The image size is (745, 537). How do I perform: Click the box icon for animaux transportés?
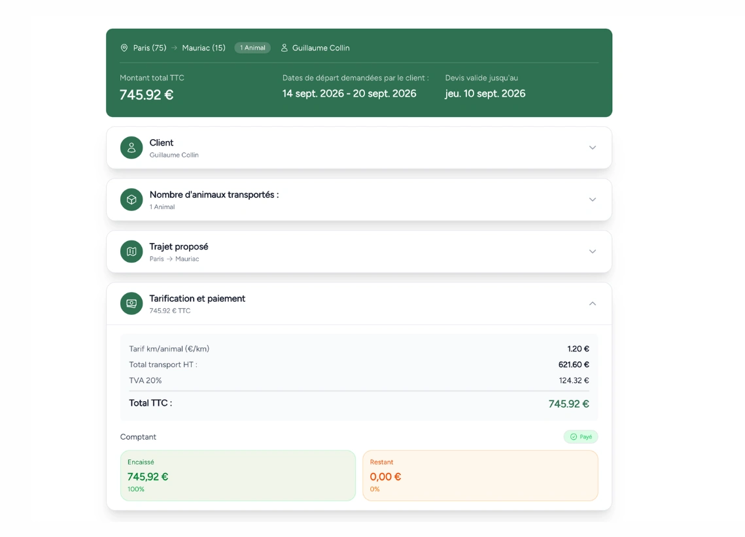tap(131, 200)
